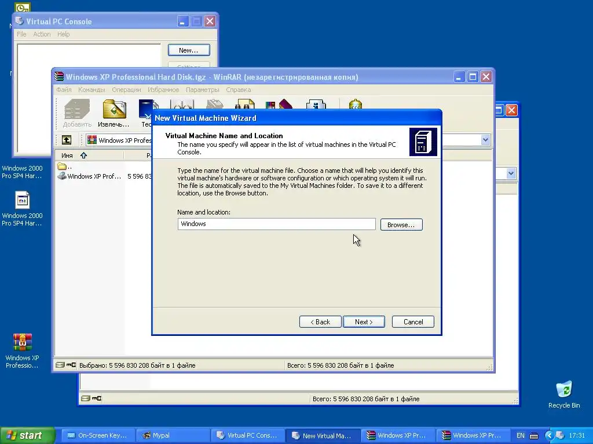Switch to Virtual PC Console taskbar button
This screenshot has height=444, width=593.
pos(247,435)
